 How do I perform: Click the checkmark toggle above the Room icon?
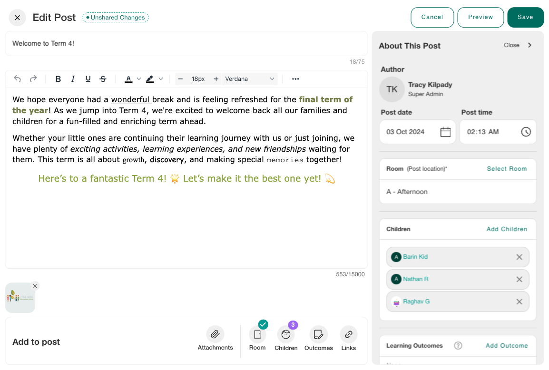(263, 325)
